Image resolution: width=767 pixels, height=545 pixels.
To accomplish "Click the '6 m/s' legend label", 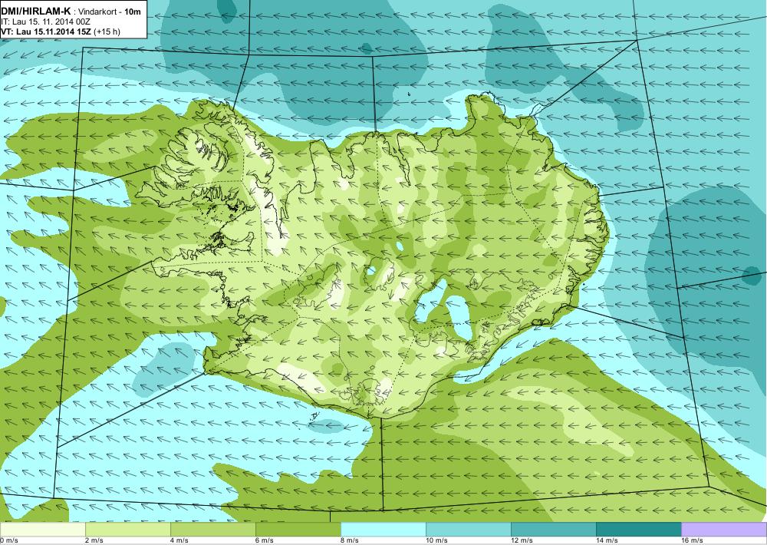I will tap(265, 540).
